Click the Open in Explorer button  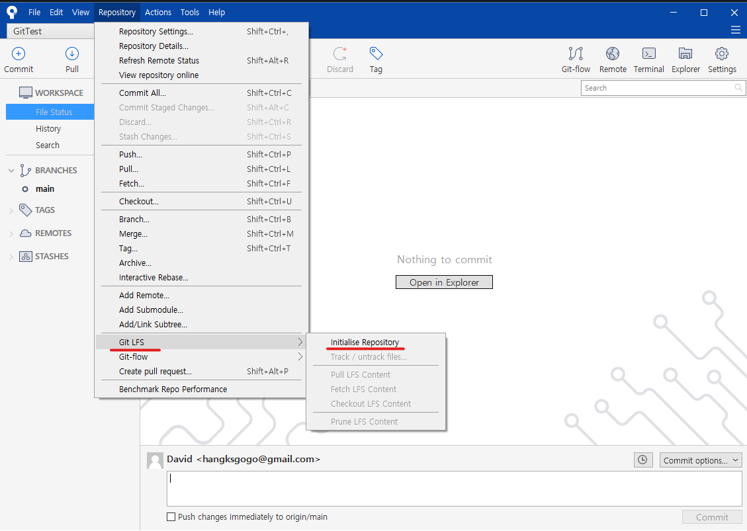(444, 282)
